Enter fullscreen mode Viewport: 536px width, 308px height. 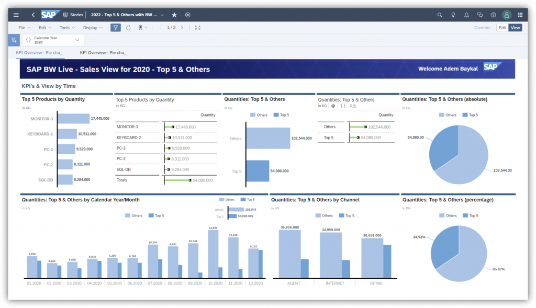[197, 28]
